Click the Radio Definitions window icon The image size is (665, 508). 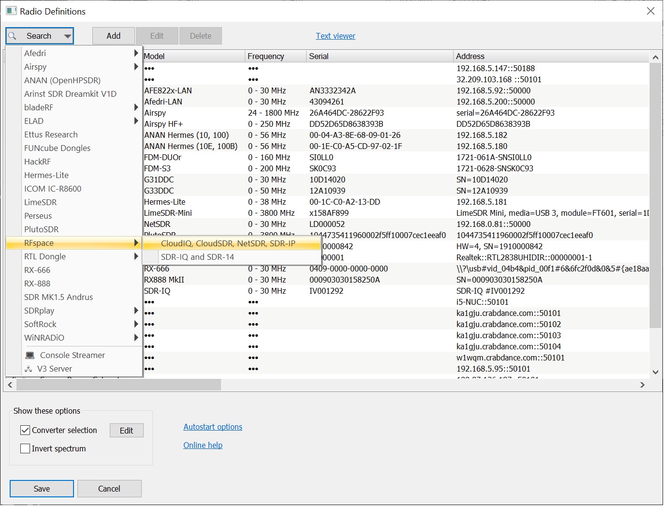11,11
